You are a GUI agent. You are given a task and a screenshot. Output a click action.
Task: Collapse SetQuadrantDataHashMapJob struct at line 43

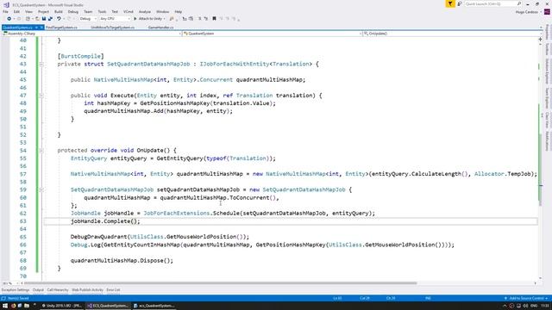[41, 65]
